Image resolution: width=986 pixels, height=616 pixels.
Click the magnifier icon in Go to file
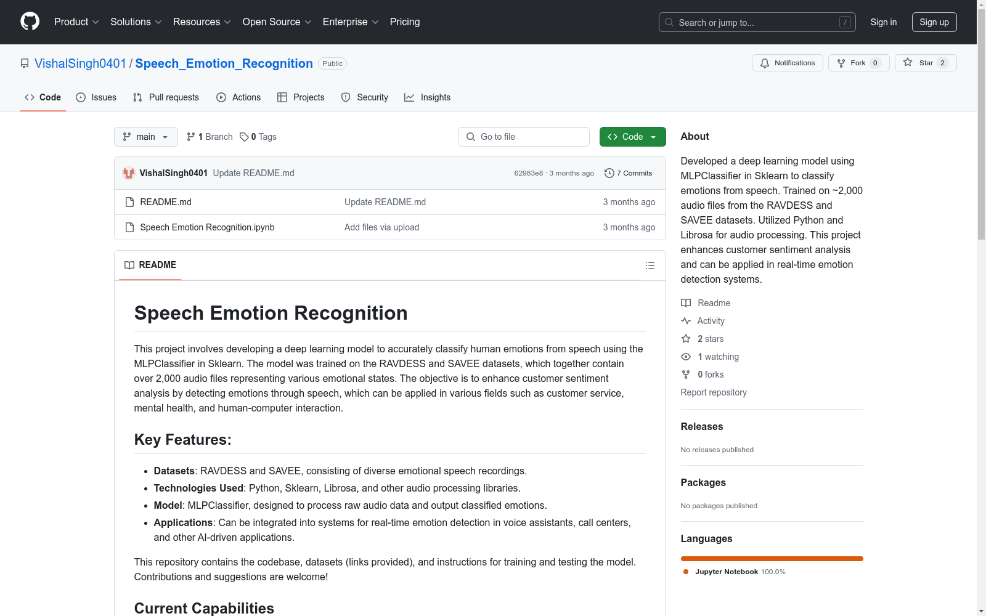tap(471, 137)
